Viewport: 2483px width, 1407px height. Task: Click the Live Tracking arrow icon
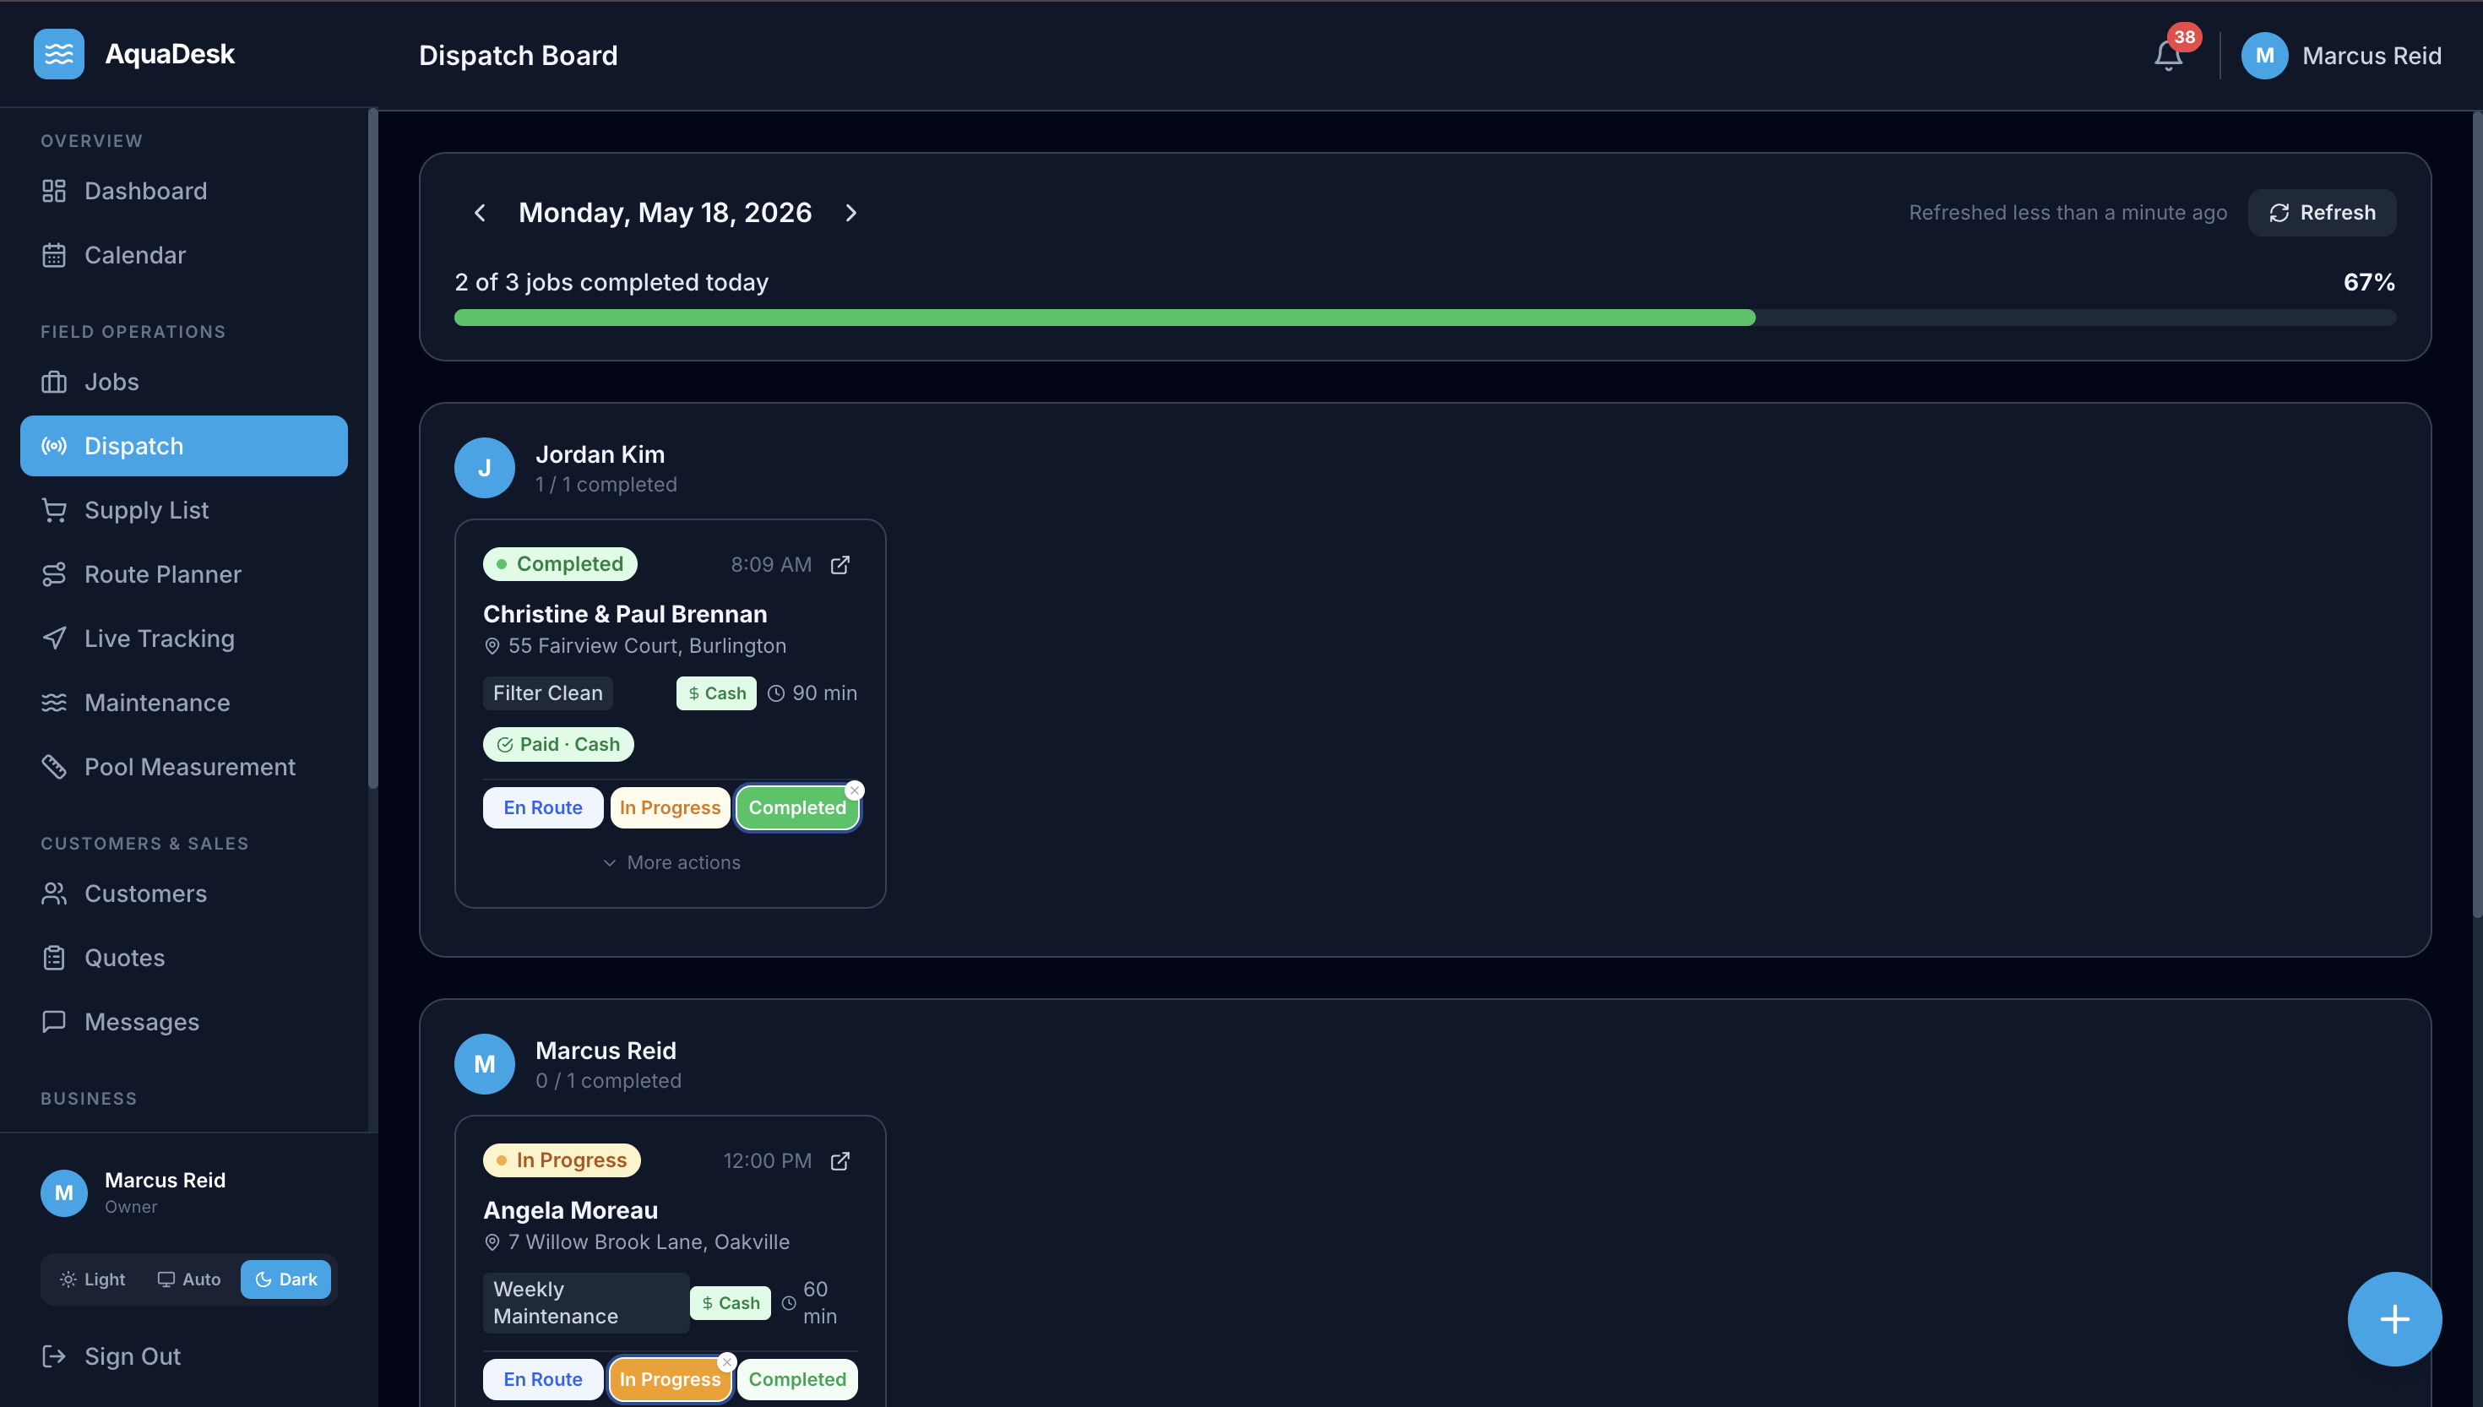54,638
